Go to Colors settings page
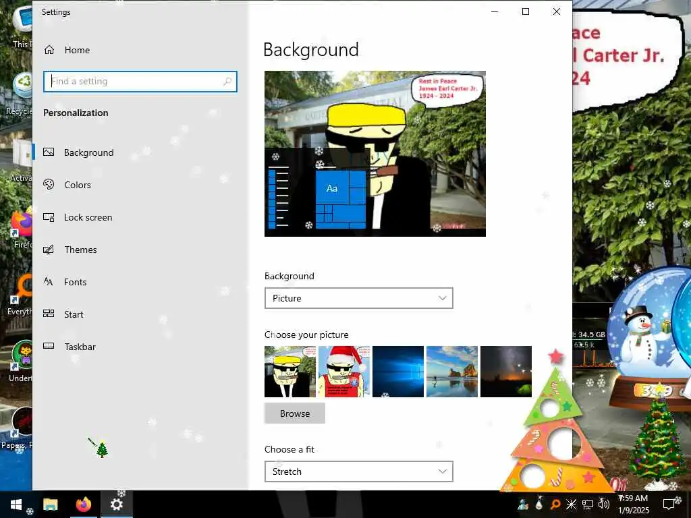 pyautogui.click(x=78, y=185)
